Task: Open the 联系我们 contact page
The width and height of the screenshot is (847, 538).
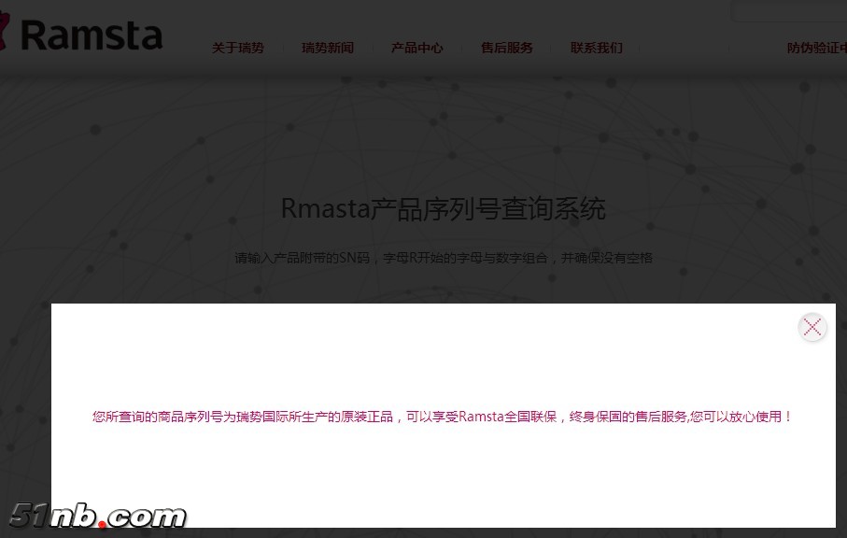Action: [596, 49]
